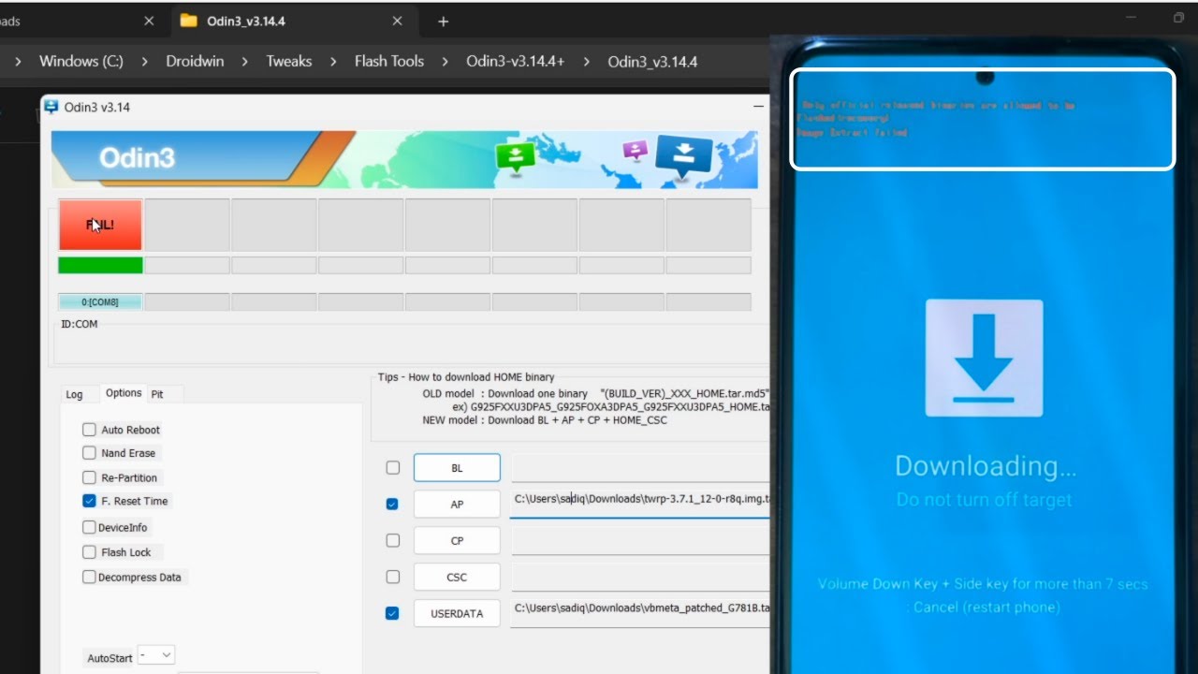
Task: Enable the Auto Reboot checkbox
Action: click(x=89, y=430)
